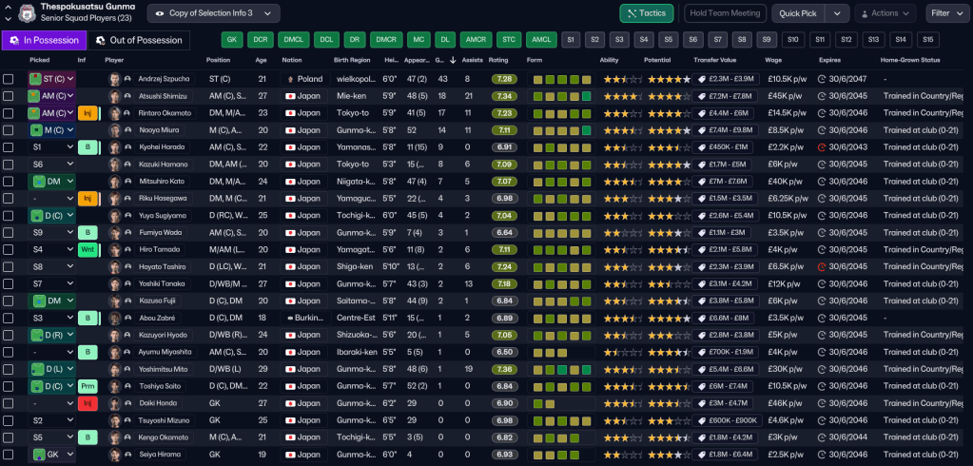Open the 'Copy of Selection Info 3' view dropdown
The image size is (973, 466).
(213, 13)
